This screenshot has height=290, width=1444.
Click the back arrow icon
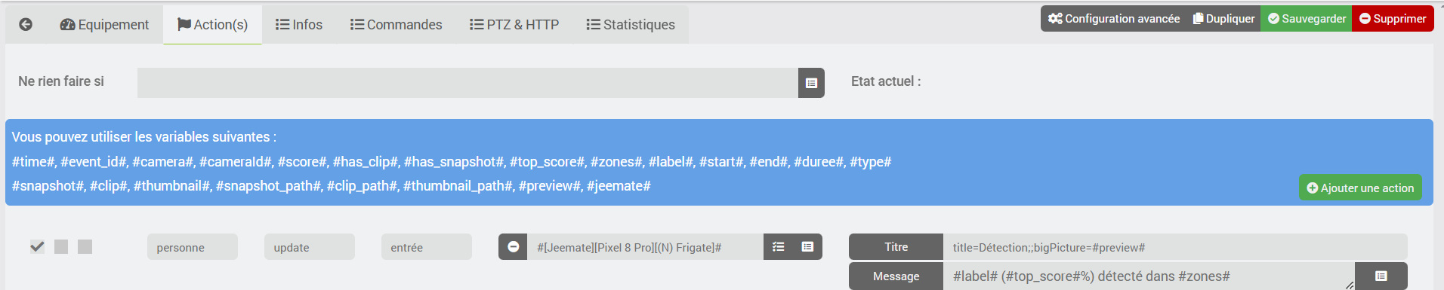[x=26, y=24]
